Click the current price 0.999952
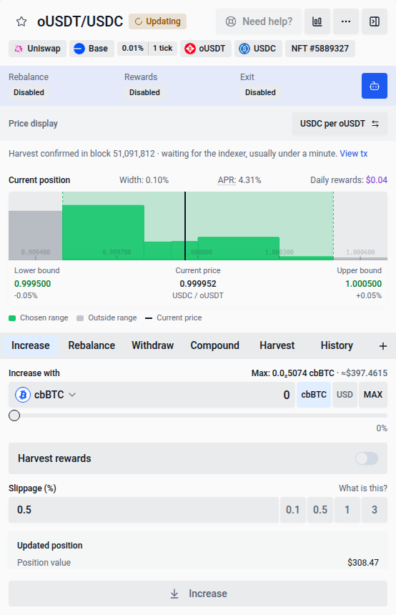Viewport: 396px width, 615px height. coord(198,284)
